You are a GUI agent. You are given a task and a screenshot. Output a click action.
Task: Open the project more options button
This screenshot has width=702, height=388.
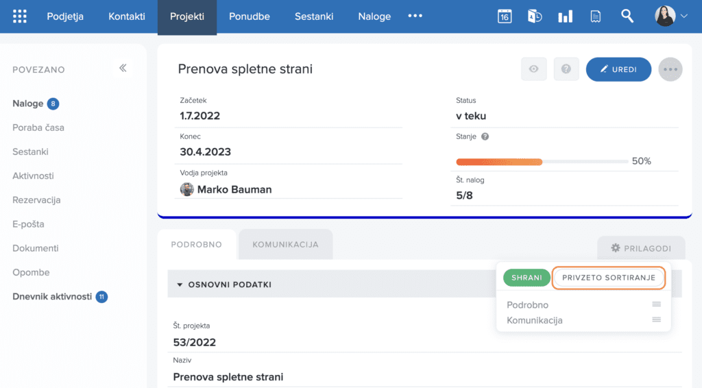click(x=670, y=69)
